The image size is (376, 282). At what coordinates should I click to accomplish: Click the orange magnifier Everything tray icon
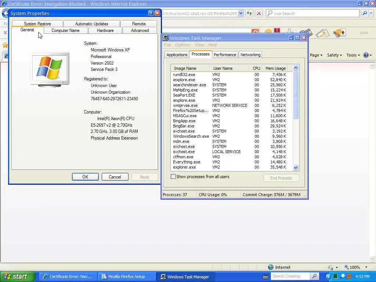[349, 276]
